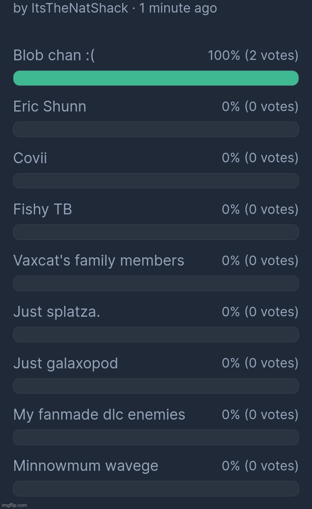
Task: Click the My fanmade dlc enemies bar
Action: (156, 437)
